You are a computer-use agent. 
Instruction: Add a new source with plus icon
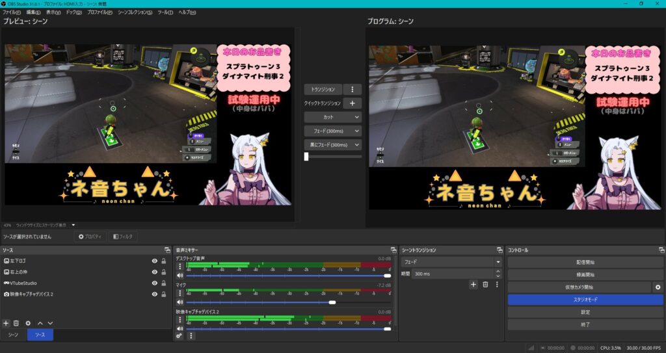pos(6,323)
